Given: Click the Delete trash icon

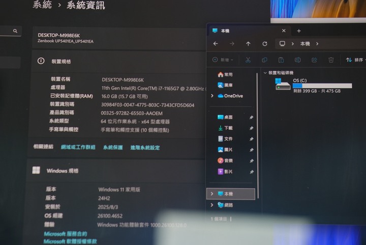Looking at the screenshot, I should coord(331,60).
